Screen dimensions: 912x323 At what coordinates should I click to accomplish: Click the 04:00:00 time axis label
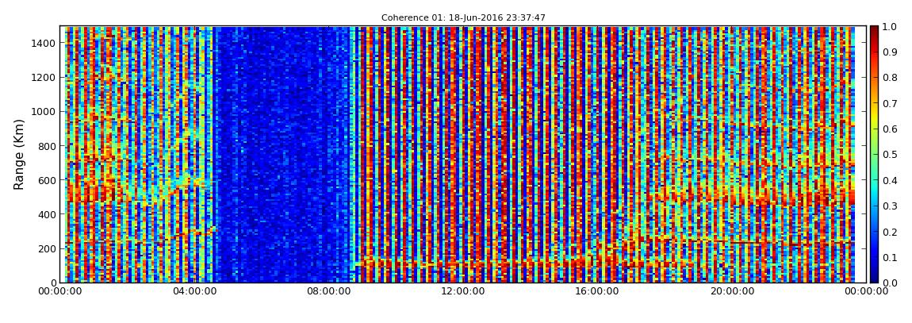pos(197,291)
